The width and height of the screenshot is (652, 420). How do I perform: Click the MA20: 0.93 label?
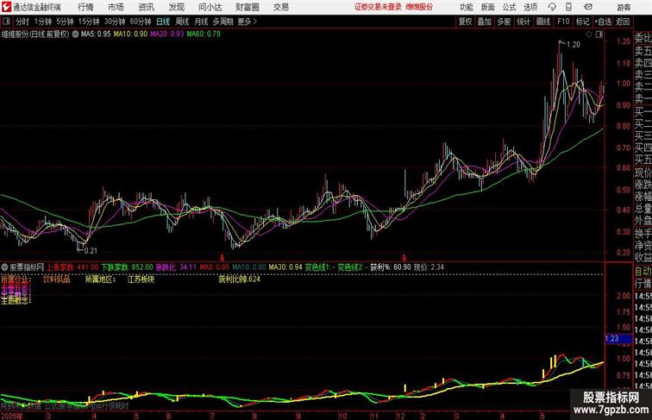(166, 34)
